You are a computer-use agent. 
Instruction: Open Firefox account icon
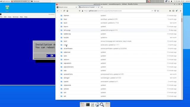coord(177,11)
